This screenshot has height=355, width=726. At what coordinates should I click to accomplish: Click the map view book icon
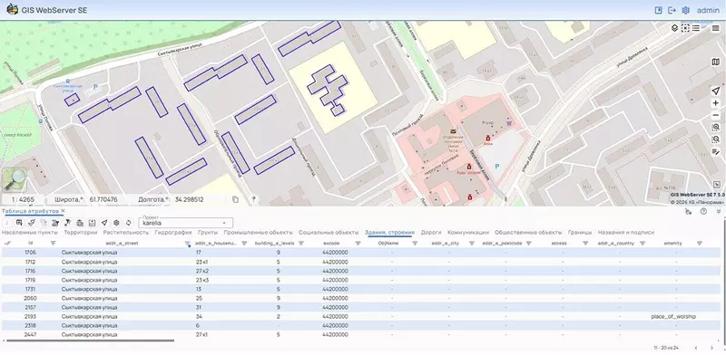click(716, 62)
